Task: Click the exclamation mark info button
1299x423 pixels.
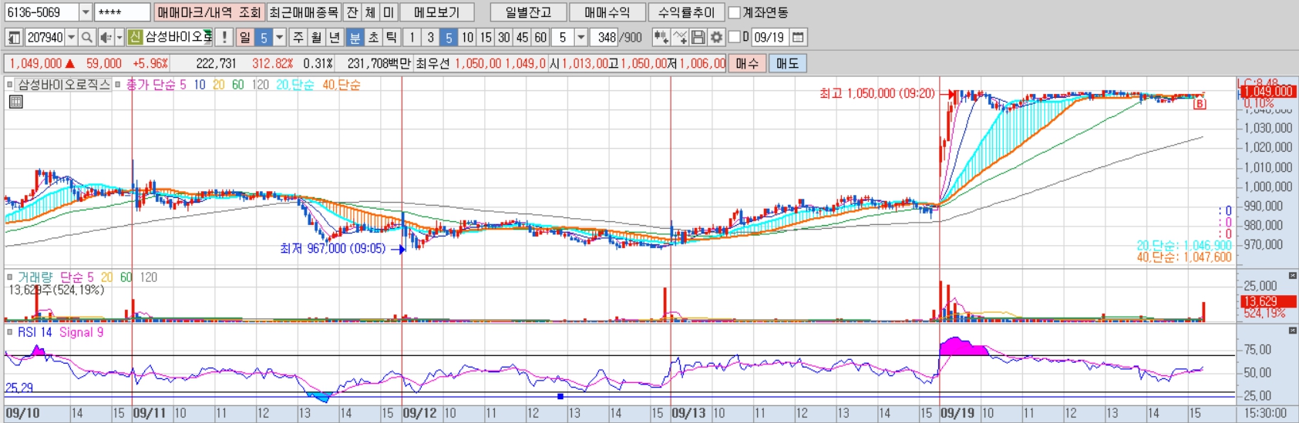Action: (224, 37)
